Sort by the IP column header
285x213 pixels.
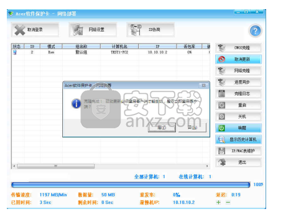158,46
